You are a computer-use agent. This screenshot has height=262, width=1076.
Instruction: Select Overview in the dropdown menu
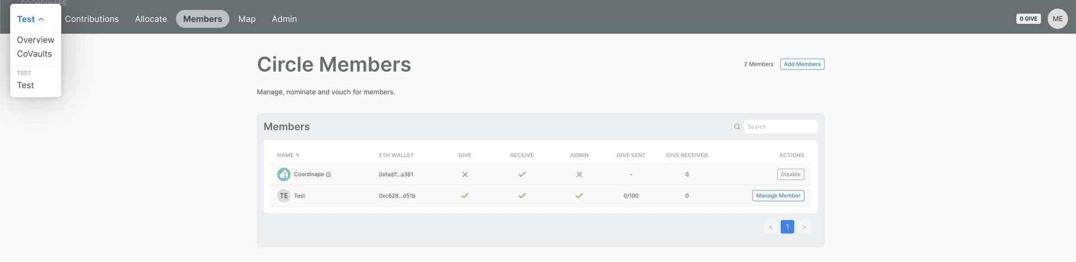[35, 40]
